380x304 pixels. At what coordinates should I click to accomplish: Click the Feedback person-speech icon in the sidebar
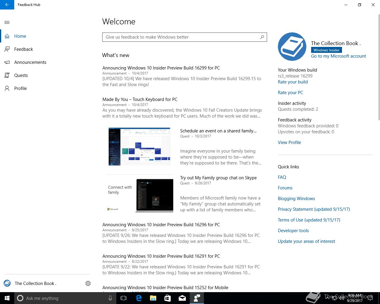coord(7,49)
